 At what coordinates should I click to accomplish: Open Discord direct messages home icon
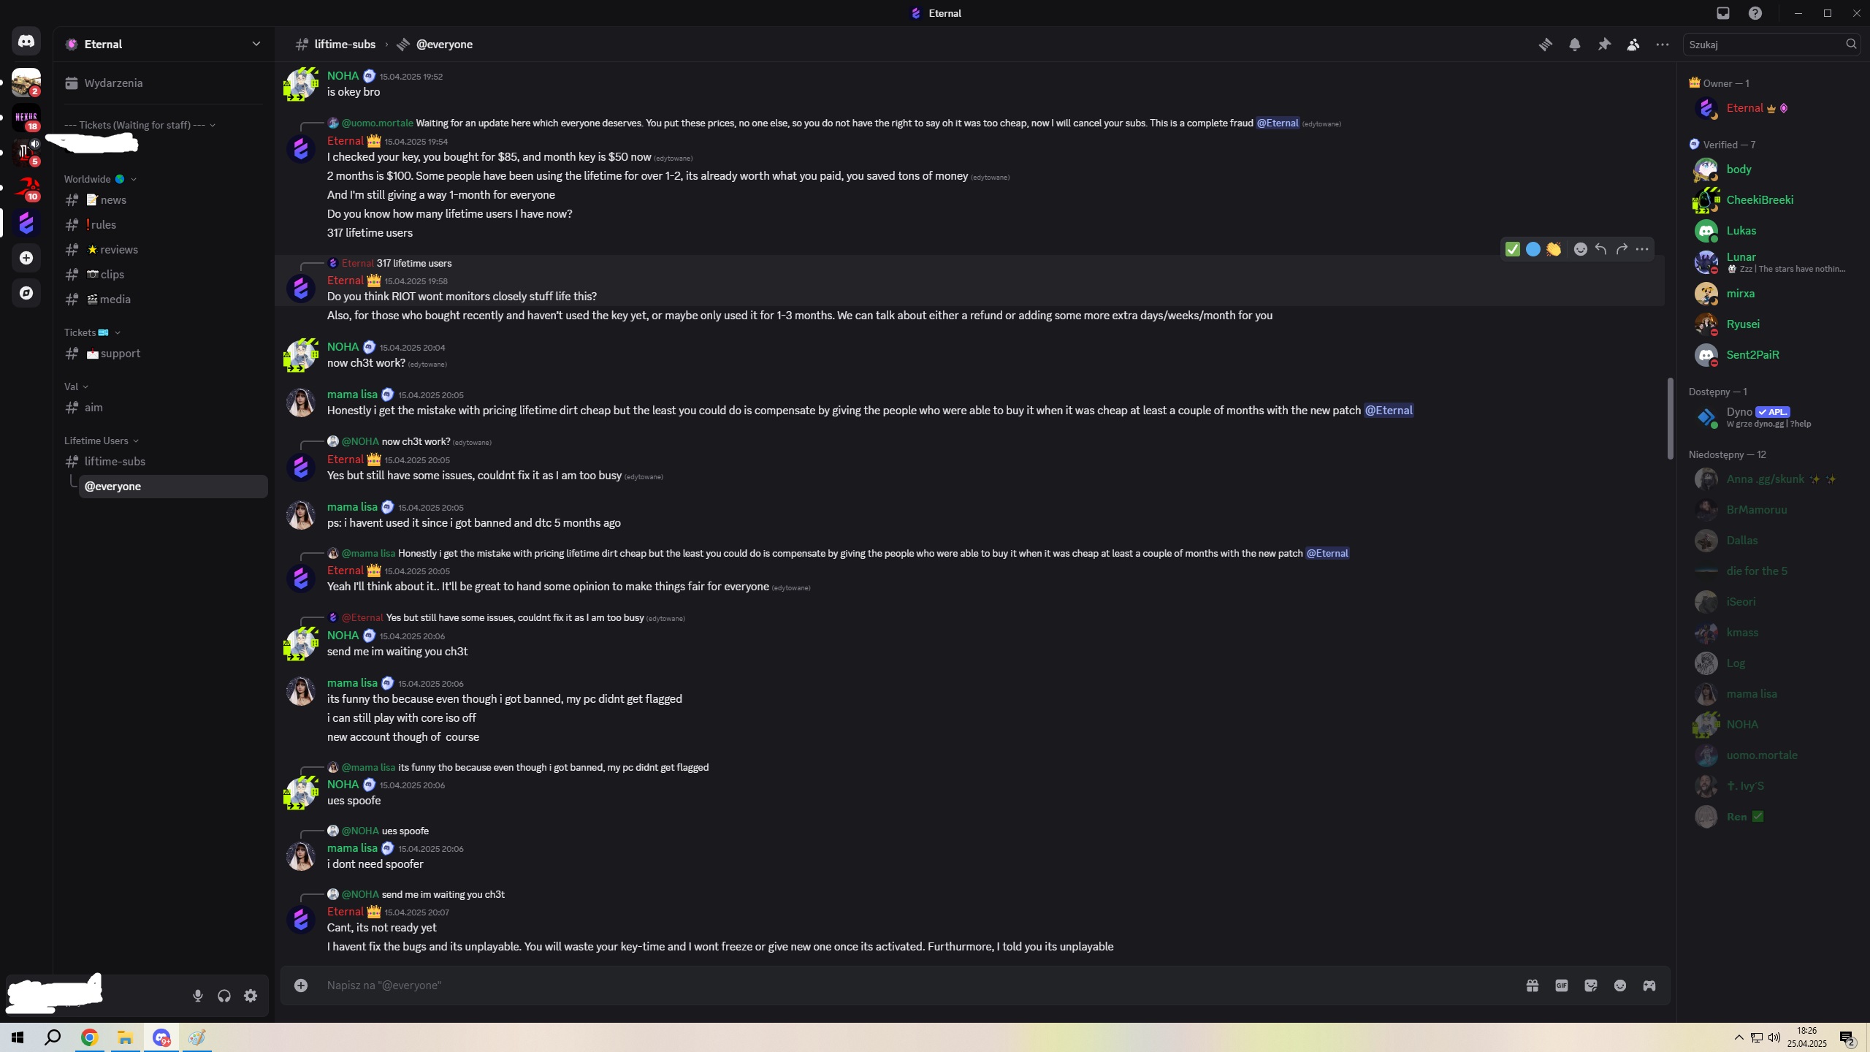tap(26, 42)
